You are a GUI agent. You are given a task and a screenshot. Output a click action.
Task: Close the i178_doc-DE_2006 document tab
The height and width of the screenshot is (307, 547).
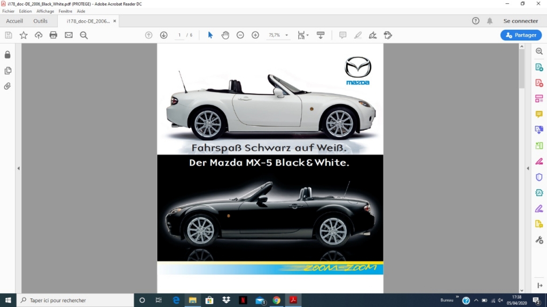click(x=114, y=21)
